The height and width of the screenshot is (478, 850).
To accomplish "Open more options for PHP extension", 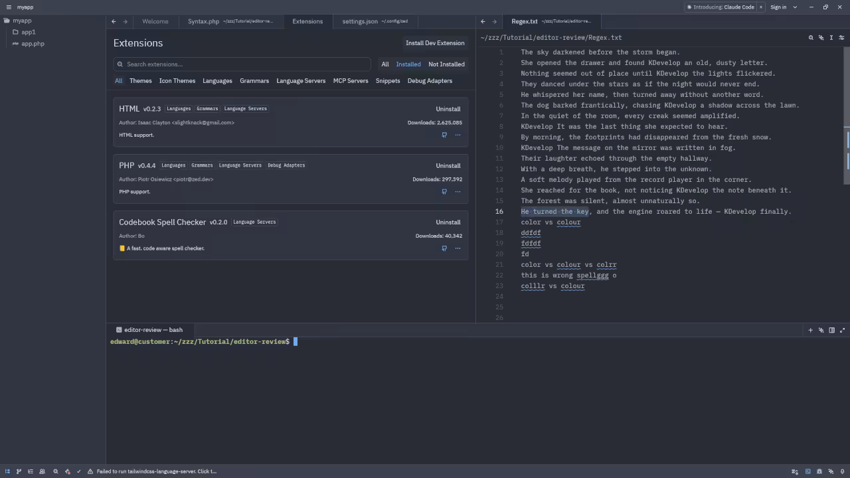I will (x=458, y=192).
